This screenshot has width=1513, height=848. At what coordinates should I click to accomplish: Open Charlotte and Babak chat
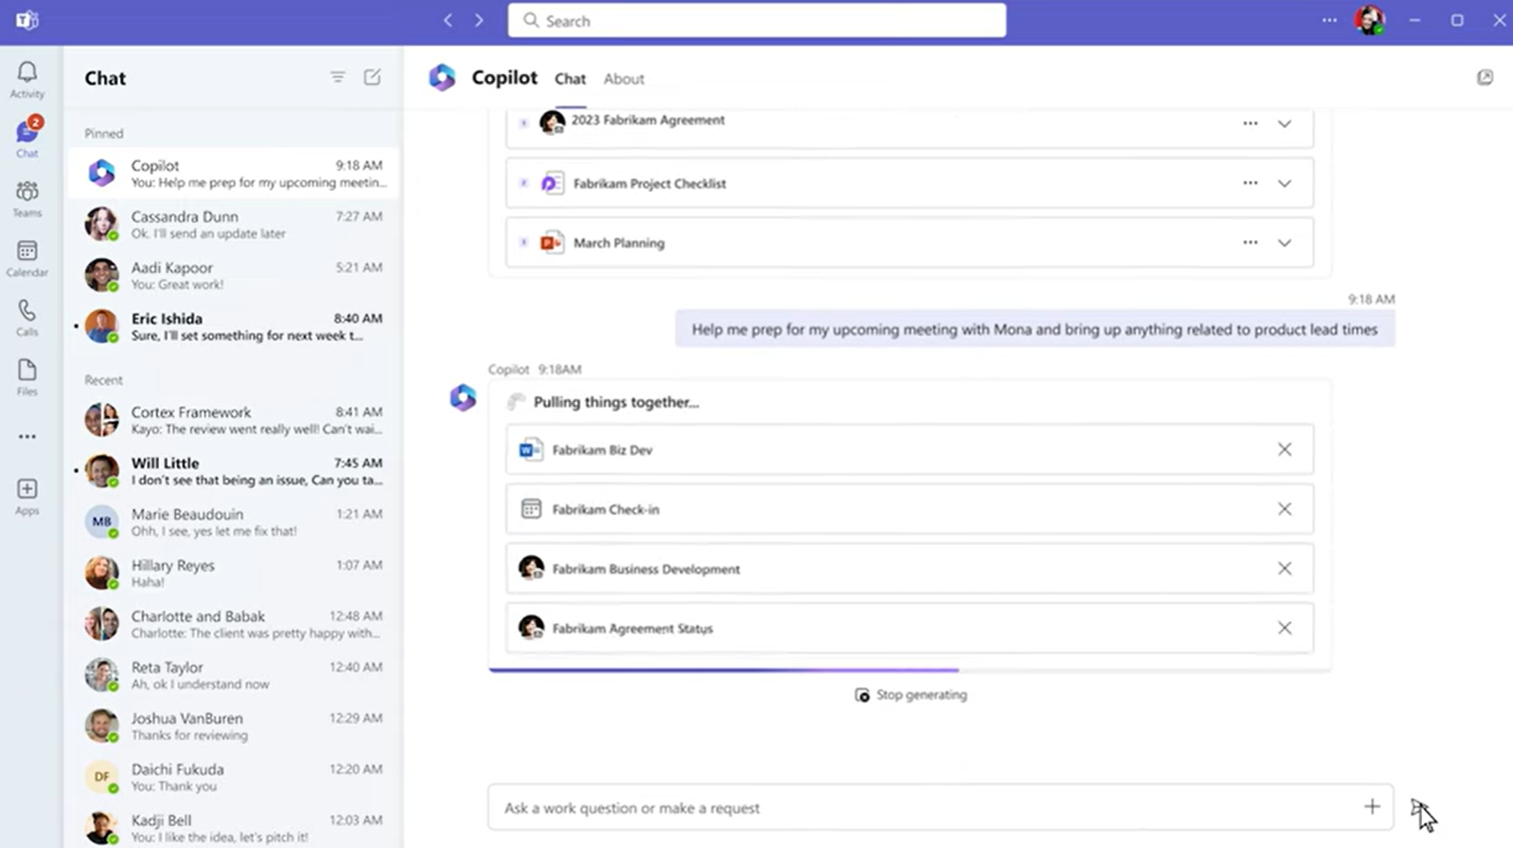(234, 623)
